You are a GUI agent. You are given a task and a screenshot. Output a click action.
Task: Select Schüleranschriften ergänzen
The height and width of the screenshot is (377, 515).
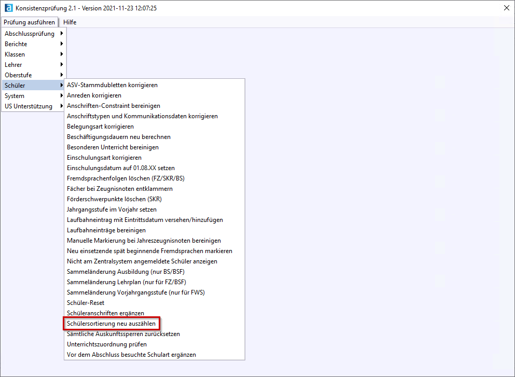(155, 313)
